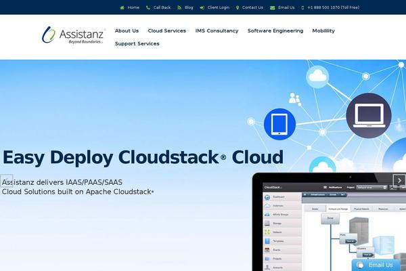Viewport: 406px width, 271px height.
Task: Click the Call Back phone icon
Action: pyautogui.click(x=148, y=7)
